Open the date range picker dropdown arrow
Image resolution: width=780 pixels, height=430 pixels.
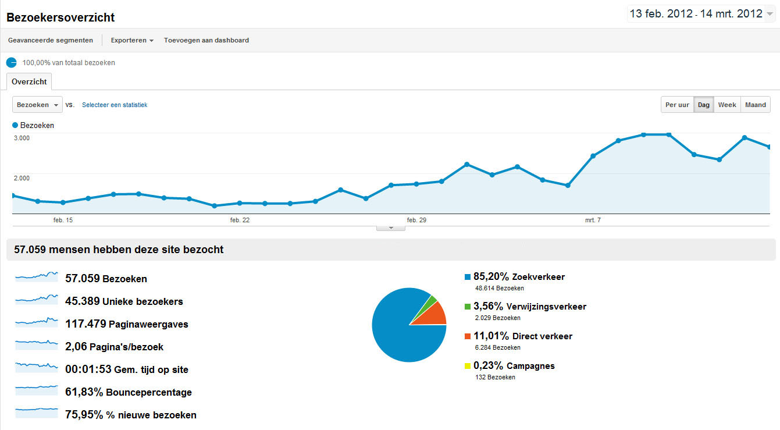[770, 15]
